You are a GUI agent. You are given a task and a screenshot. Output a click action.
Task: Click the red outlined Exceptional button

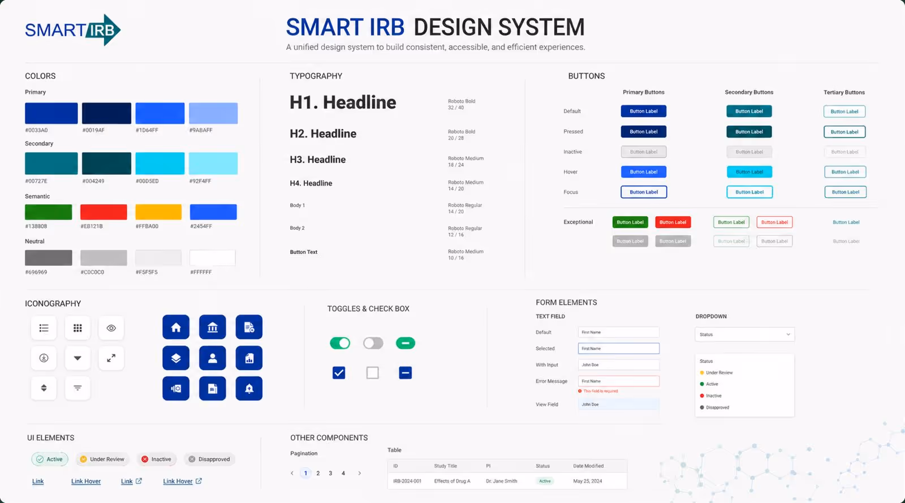coord(774,222)
